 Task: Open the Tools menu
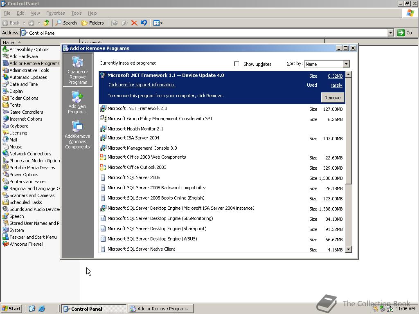point(76,13)
